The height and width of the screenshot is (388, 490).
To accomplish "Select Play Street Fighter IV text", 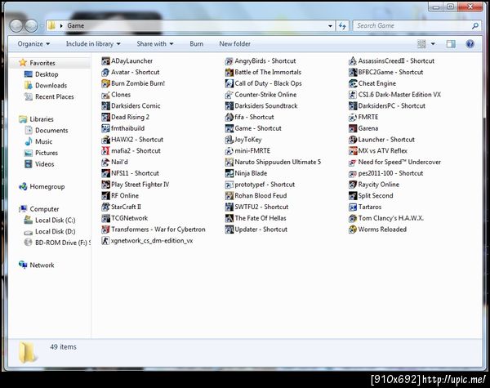I will pos(140,185).
